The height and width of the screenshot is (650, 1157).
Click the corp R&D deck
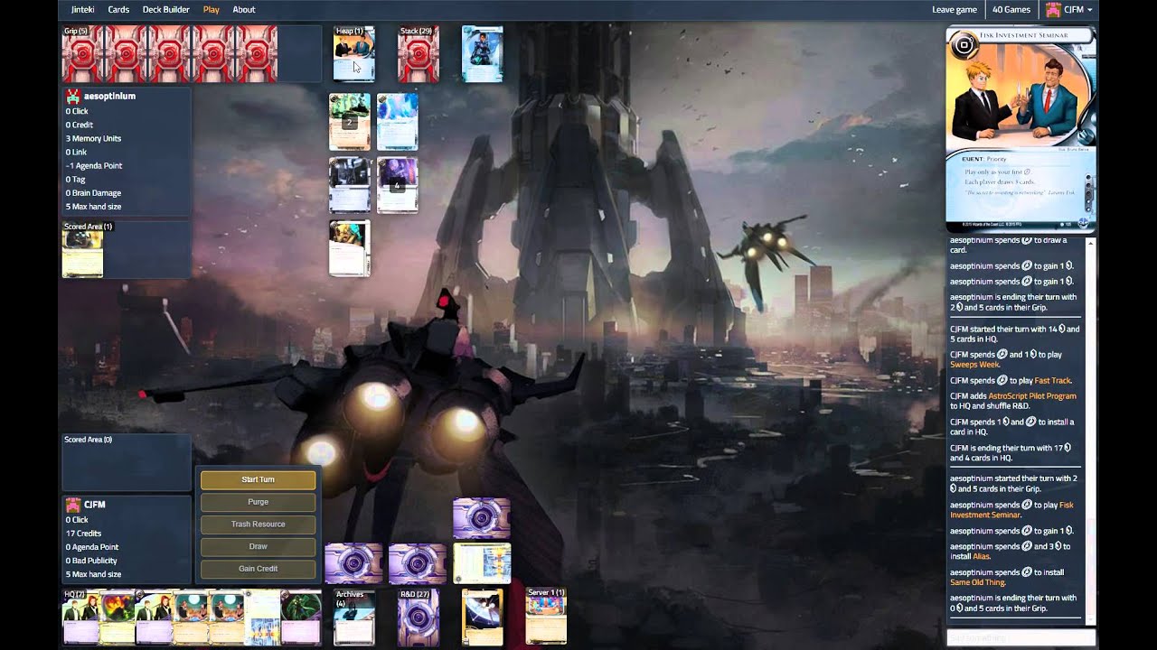tap(419, 617)
